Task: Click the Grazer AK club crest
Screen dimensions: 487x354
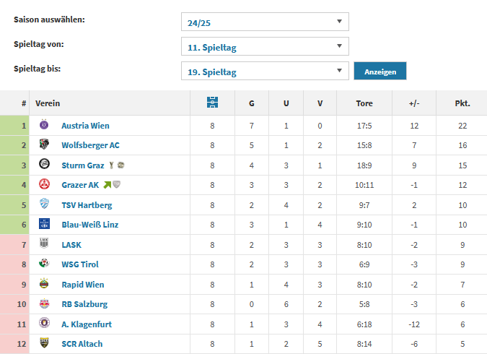Action: tap(44, 184)
